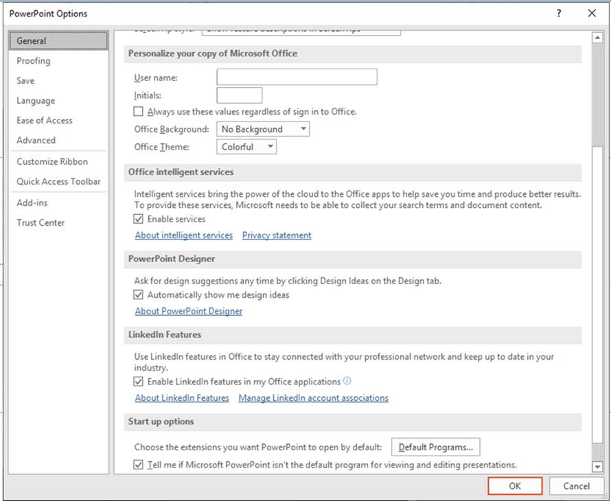Disable Enable LinkedIn features checkbox
611x501 pixels.
coord(139,382)
